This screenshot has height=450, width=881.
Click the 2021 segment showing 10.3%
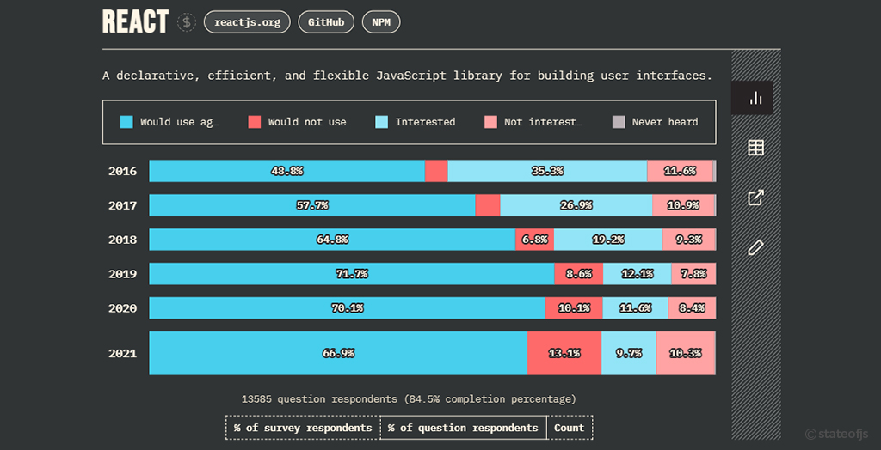[x=686, y=353]
